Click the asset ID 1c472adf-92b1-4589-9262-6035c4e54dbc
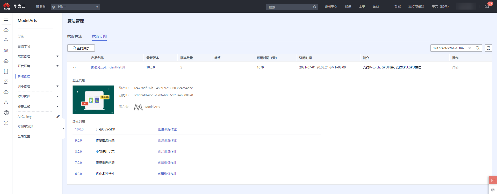 (163, 88)
